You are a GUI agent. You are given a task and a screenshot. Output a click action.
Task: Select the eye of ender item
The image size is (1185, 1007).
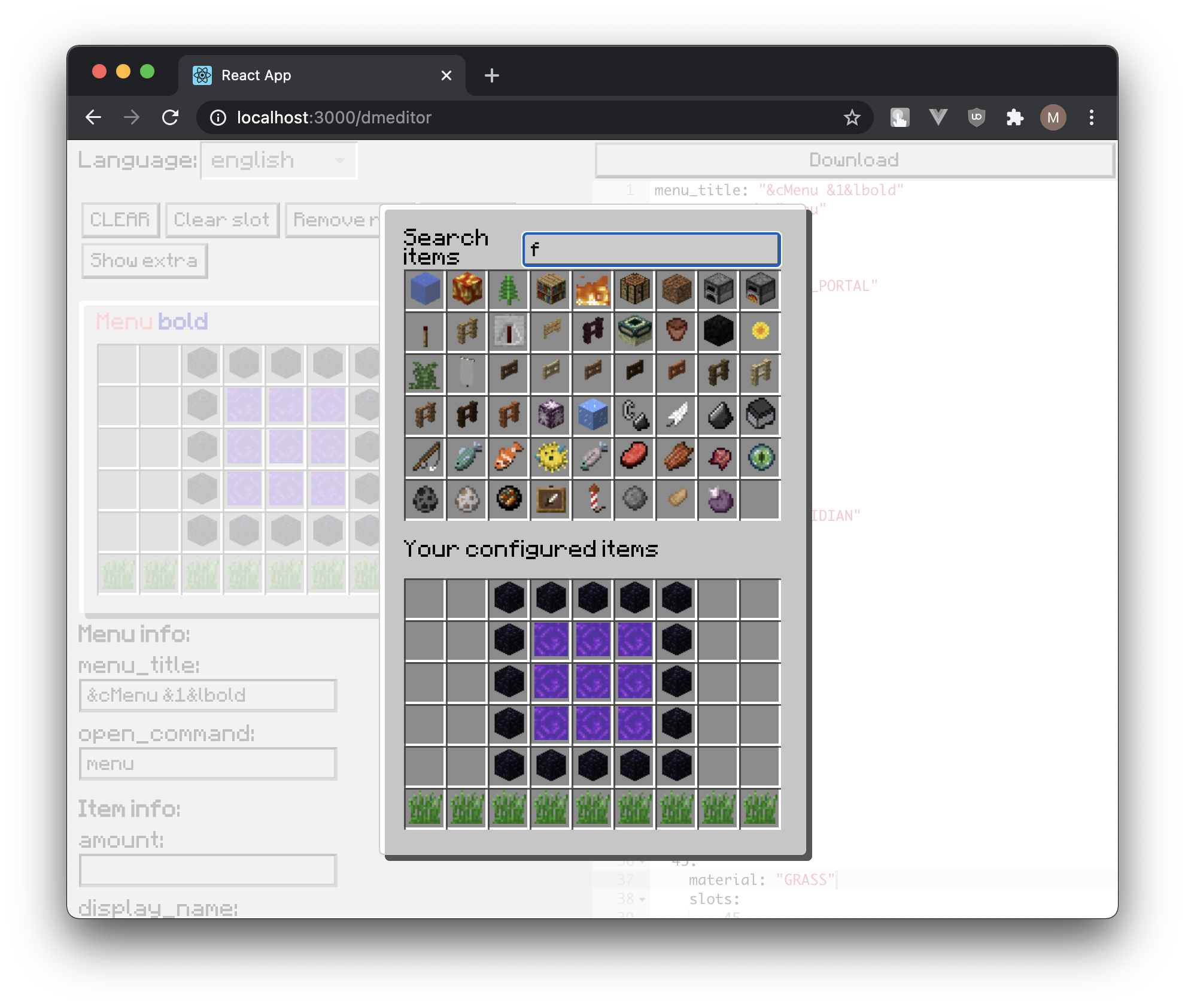click(x=760, y=457)
